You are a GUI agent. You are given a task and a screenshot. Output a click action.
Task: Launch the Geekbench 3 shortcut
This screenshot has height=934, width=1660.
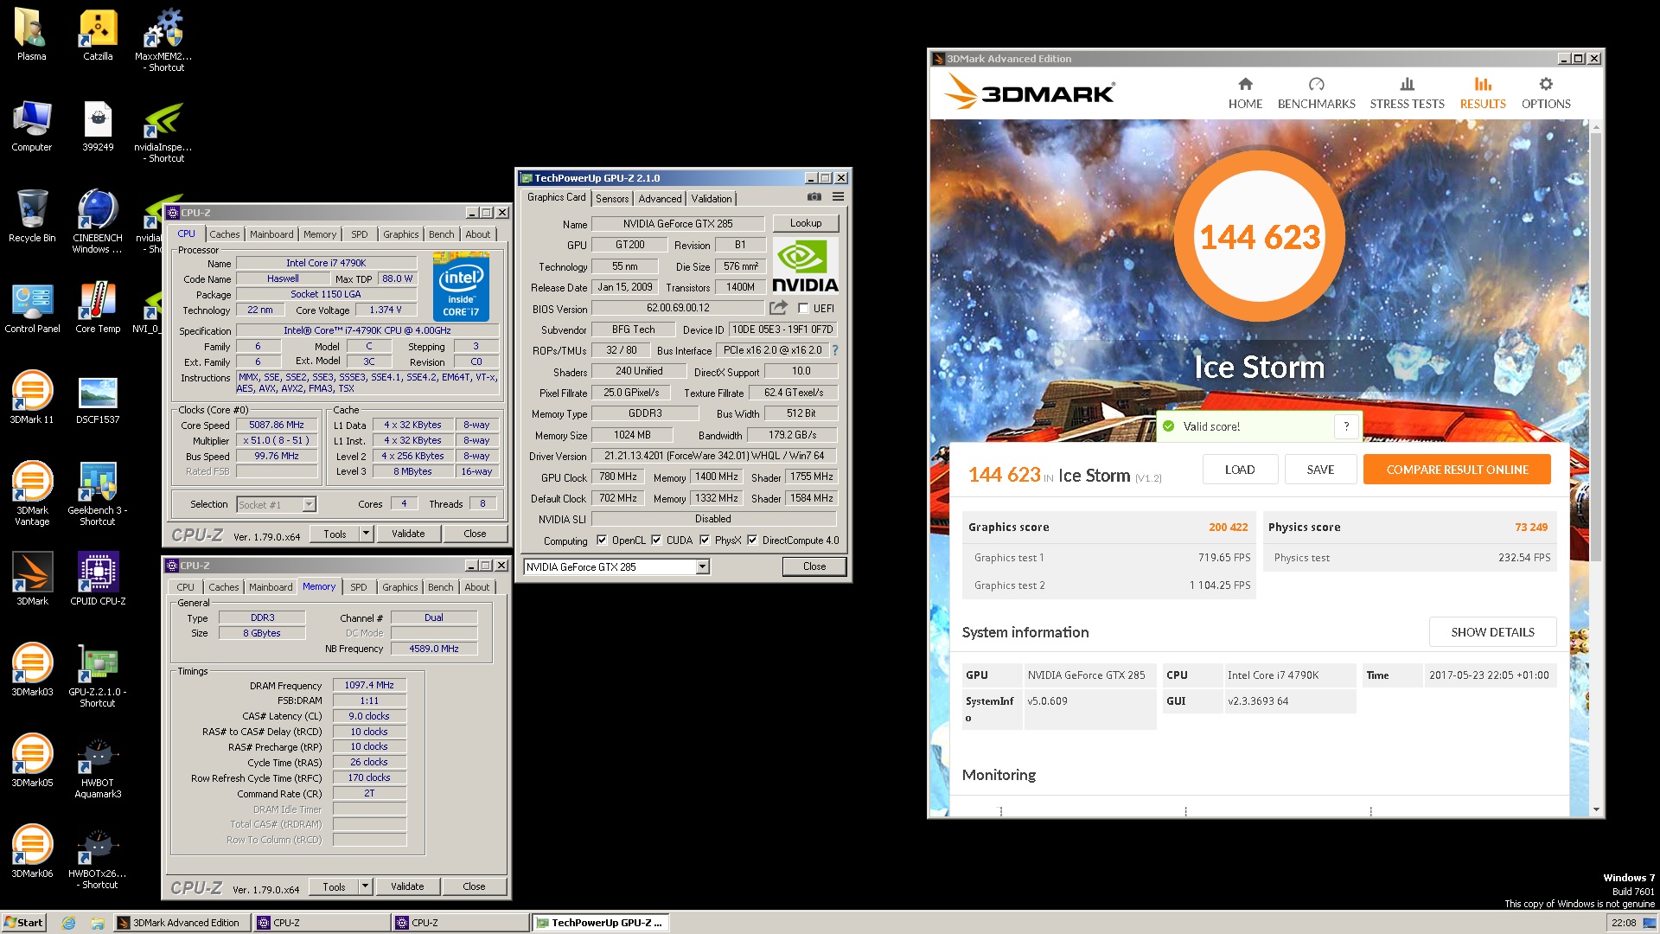coord(98,494)
